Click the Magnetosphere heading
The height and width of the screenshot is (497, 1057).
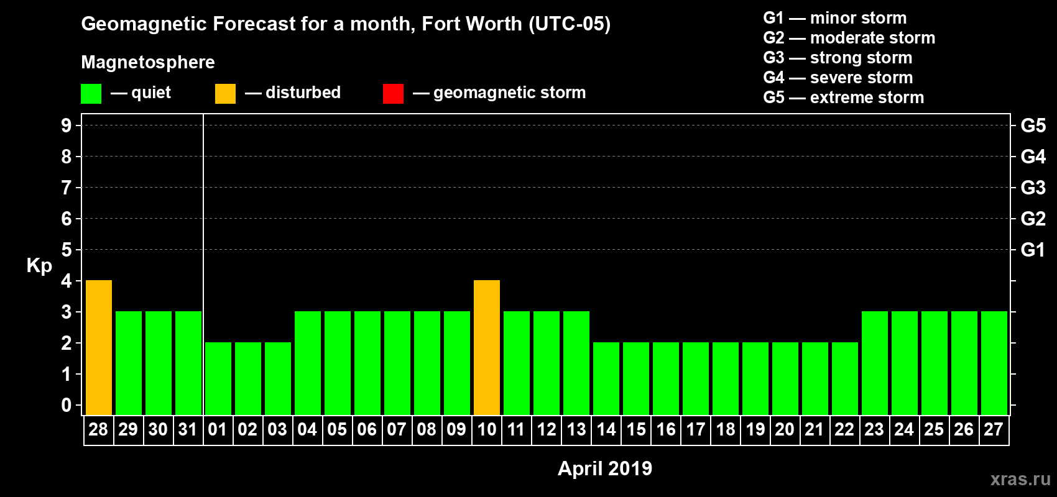coord(148,63)
